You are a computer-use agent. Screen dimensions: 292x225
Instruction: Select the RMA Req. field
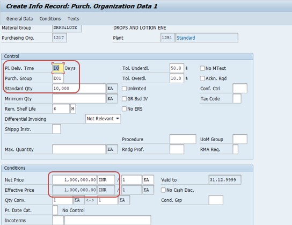coord(236,149)
